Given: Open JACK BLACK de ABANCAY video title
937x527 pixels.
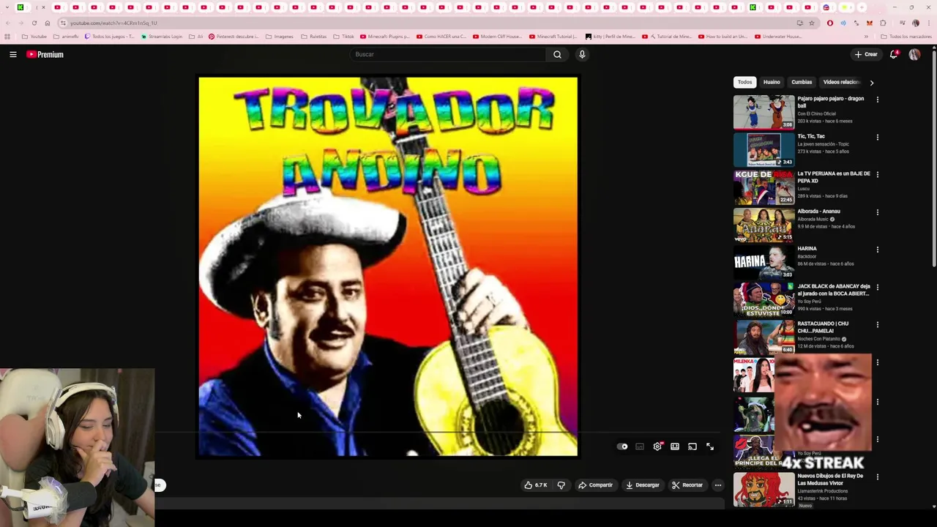Looking at the screenshot, I should [834, 290].
